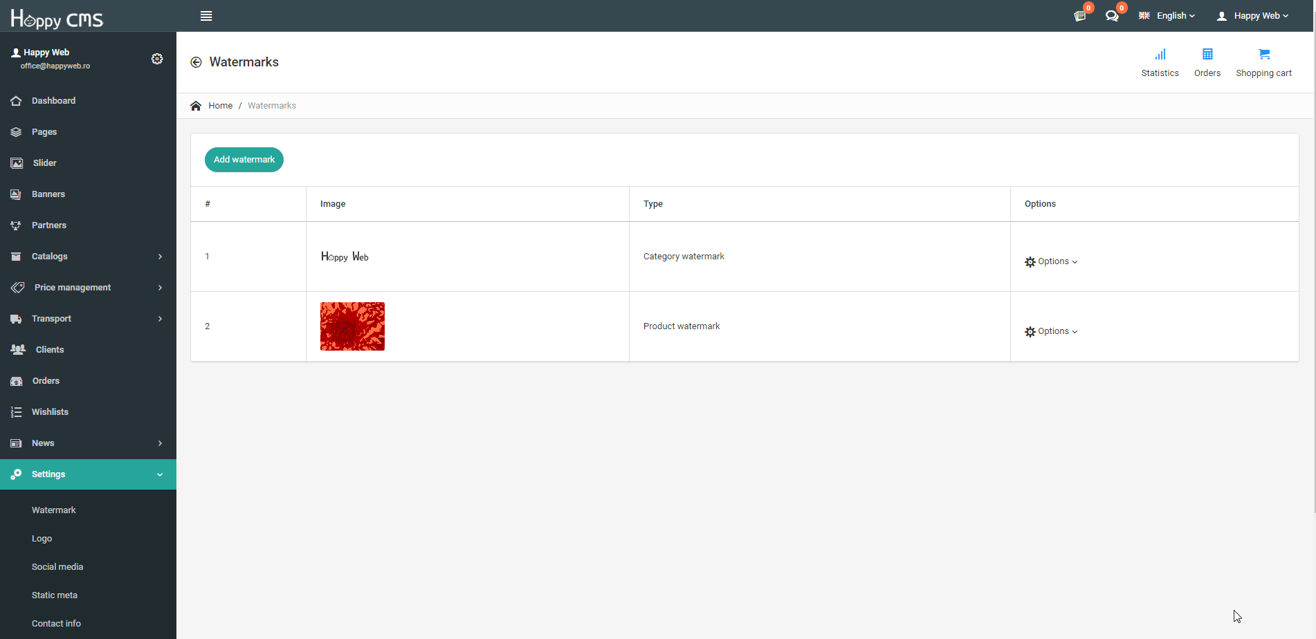This screenshot has height=639, width=1316.
Task: Click the Banners icon in sidebar
Action: (16, 194)
